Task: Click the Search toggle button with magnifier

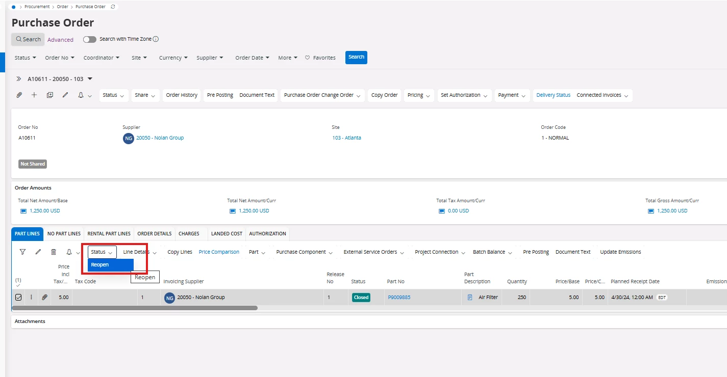Action: pyautogui.click(x=28, y=39)
